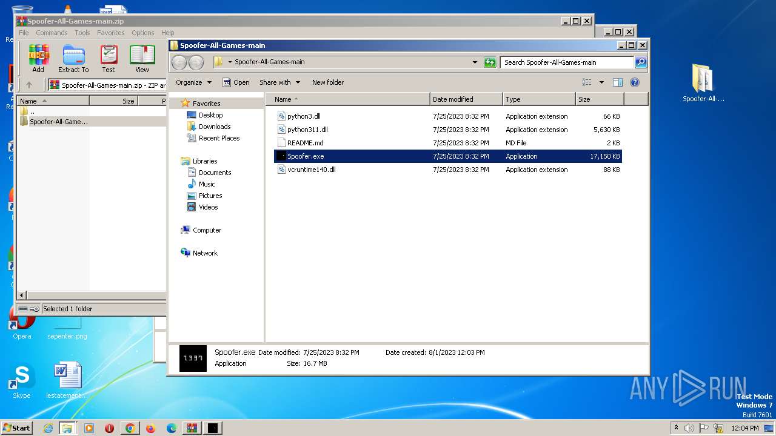Open Skype desktop shortcut
The width and height of the screenshot is (776, 436).
22,381
